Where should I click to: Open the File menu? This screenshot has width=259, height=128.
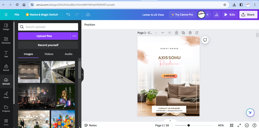[x=17, y=15]
